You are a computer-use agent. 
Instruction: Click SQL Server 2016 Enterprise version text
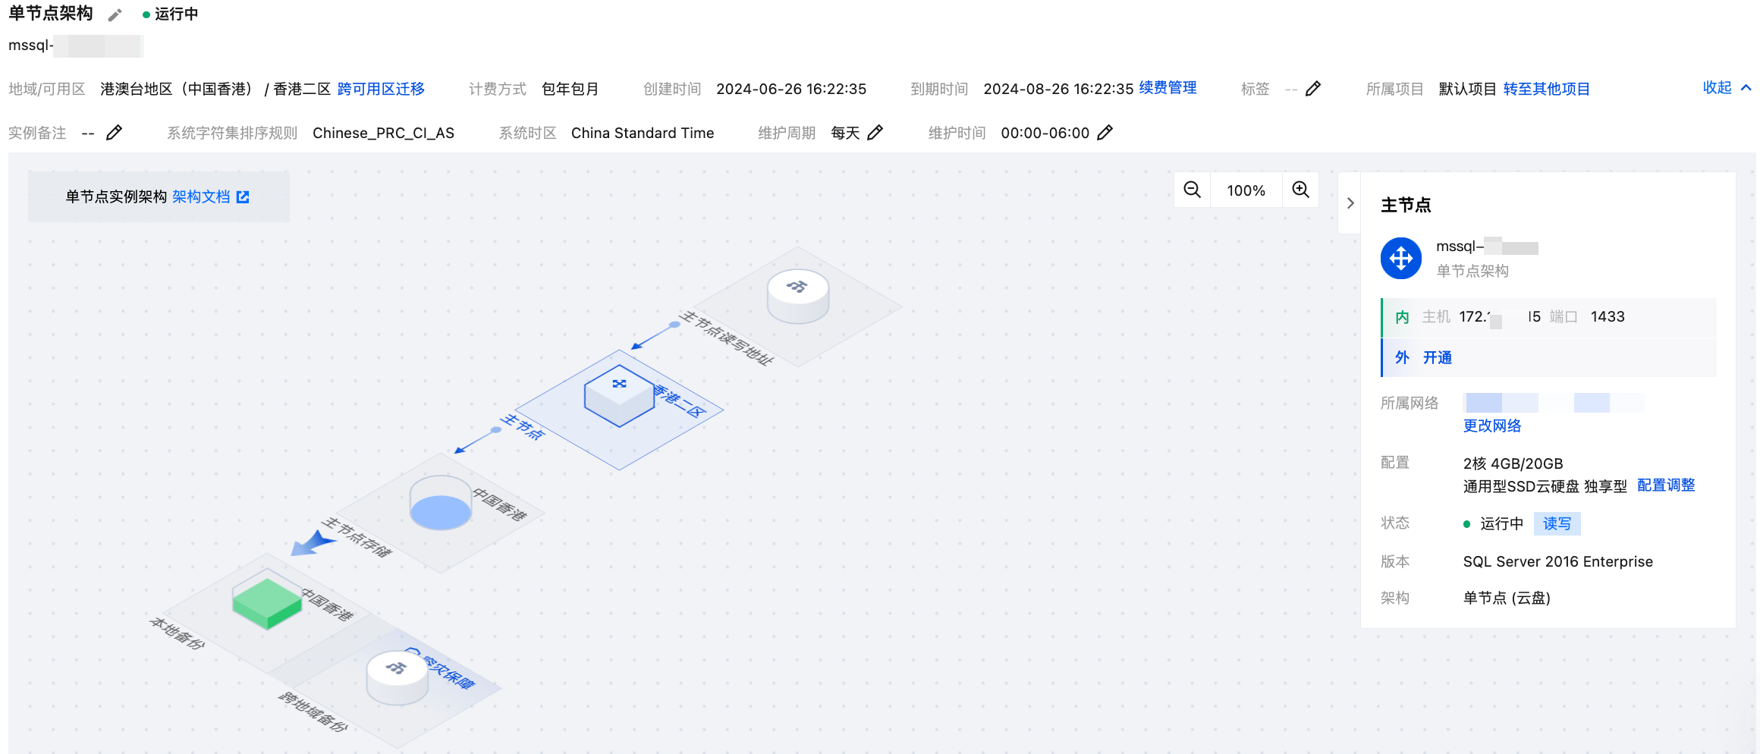(x=1558, y=562)
